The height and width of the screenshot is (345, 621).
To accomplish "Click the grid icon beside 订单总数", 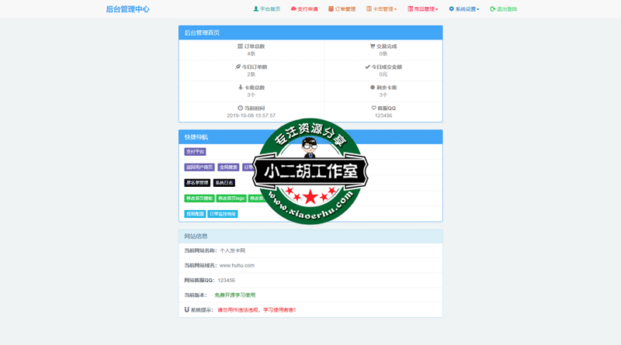I will pos(241,47).
